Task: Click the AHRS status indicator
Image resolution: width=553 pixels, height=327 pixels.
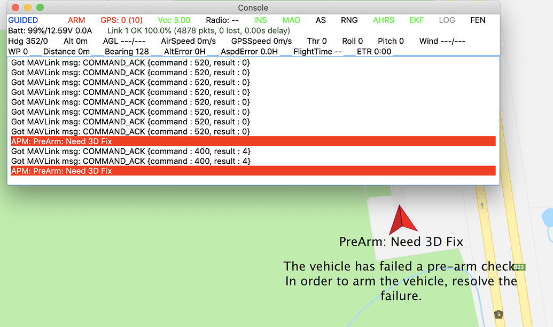Action: click(x=383, y=20)
